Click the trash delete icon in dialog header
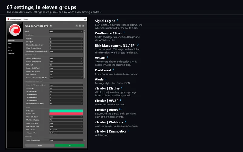The height and width of the screenshot is (152, 243). tap(83, 26)
